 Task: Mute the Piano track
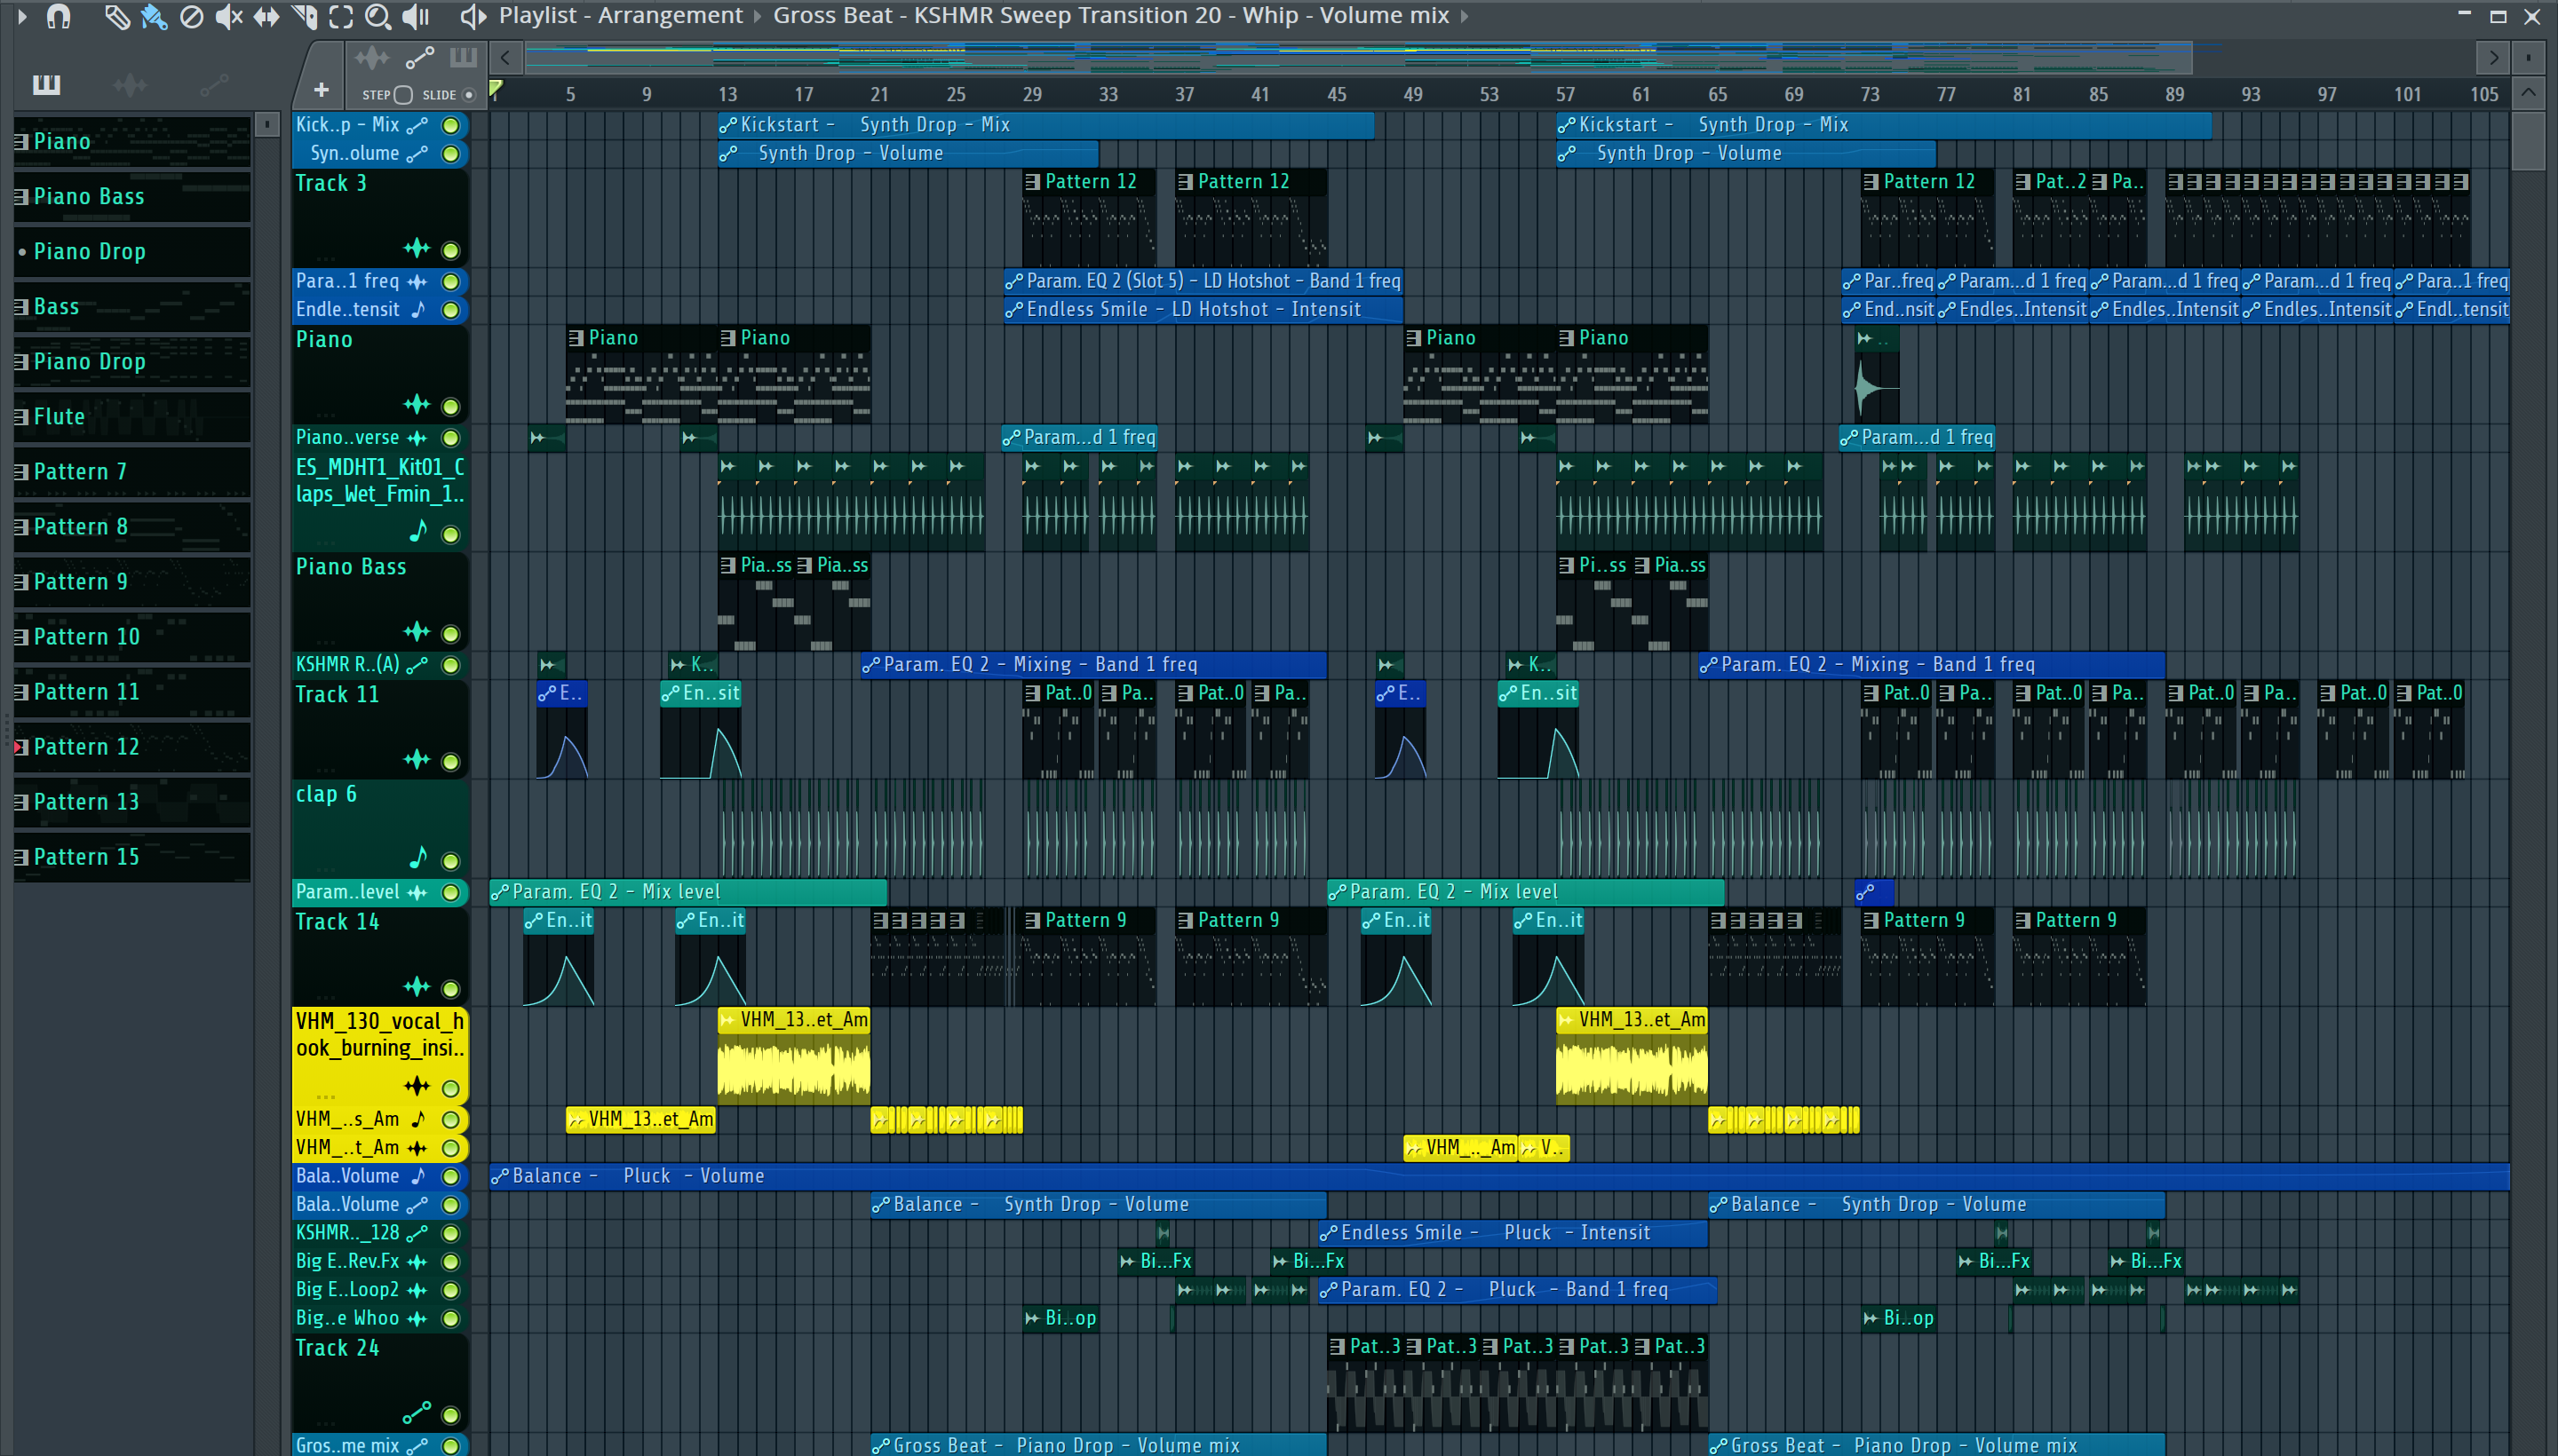click(450, 406)
